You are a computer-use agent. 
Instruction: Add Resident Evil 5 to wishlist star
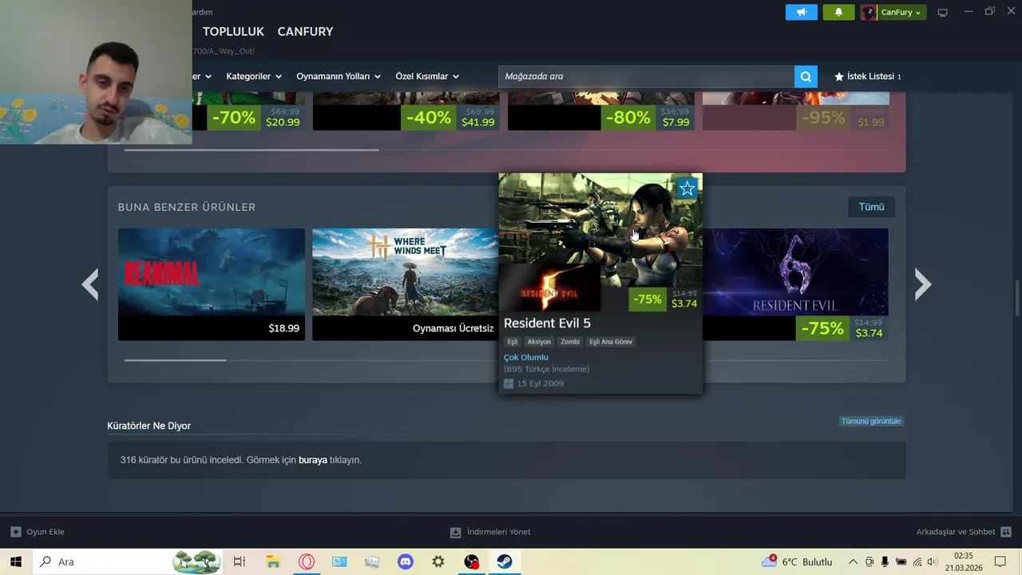687,188
